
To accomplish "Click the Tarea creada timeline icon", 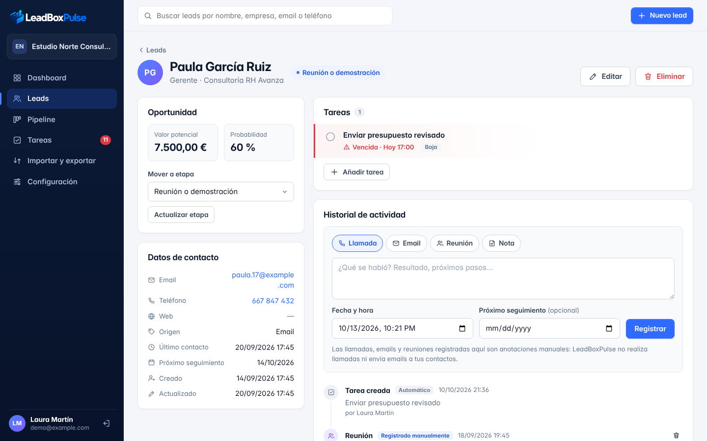I will click(331, 392).
